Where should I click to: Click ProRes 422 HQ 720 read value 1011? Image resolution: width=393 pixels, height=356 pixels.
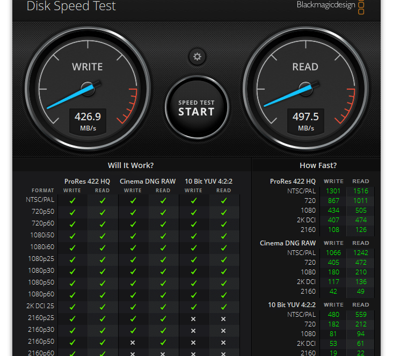[x=360, y=201]
